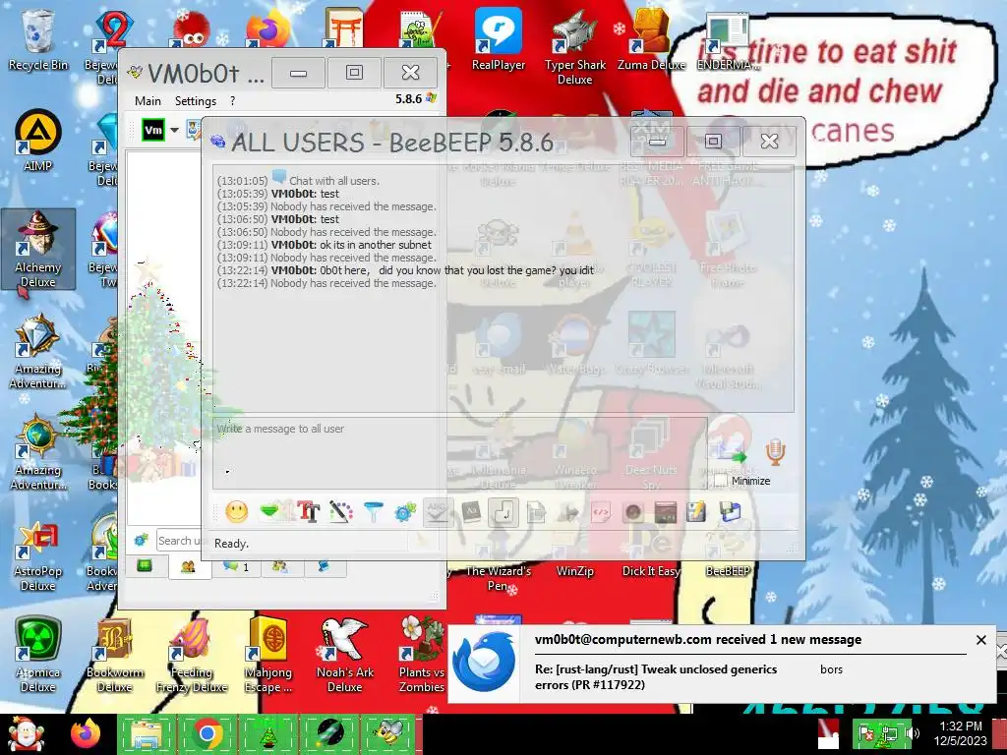
Task: Click the Windows flag icon next to 5.8.6
Action: click(x=431, y=98)
